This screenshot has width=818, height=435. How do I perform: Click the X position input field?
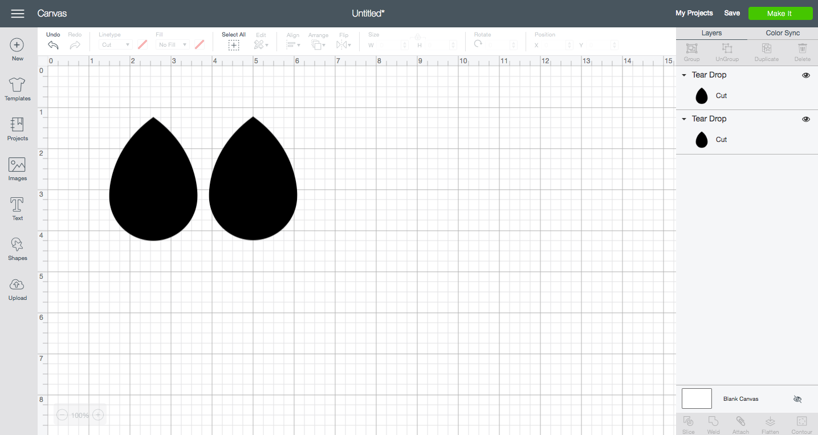[x=557, y=45]
